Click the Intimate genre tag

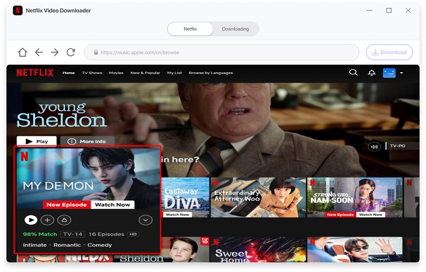[x=35, y=245]
